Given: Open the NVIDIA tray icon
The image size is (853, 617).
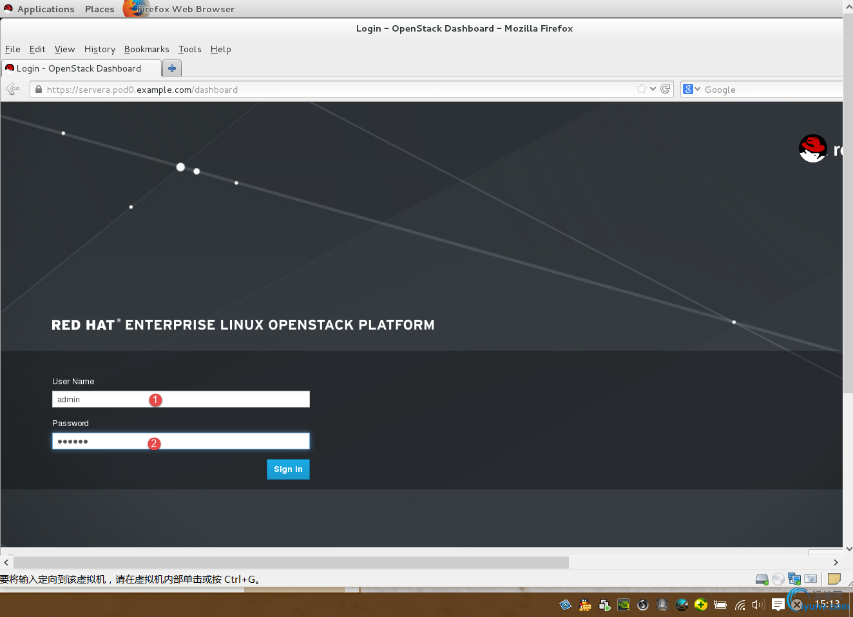Looking at the screenshot, I should 624,605.
